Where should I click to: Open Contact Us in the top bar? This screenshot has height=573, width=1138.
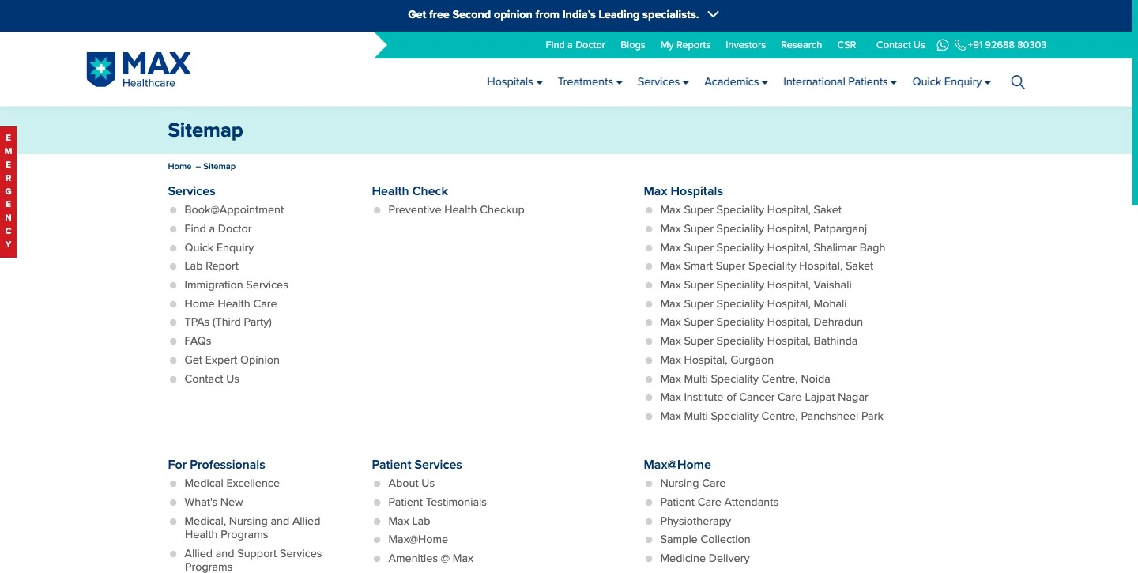click(x=900, y=45)
